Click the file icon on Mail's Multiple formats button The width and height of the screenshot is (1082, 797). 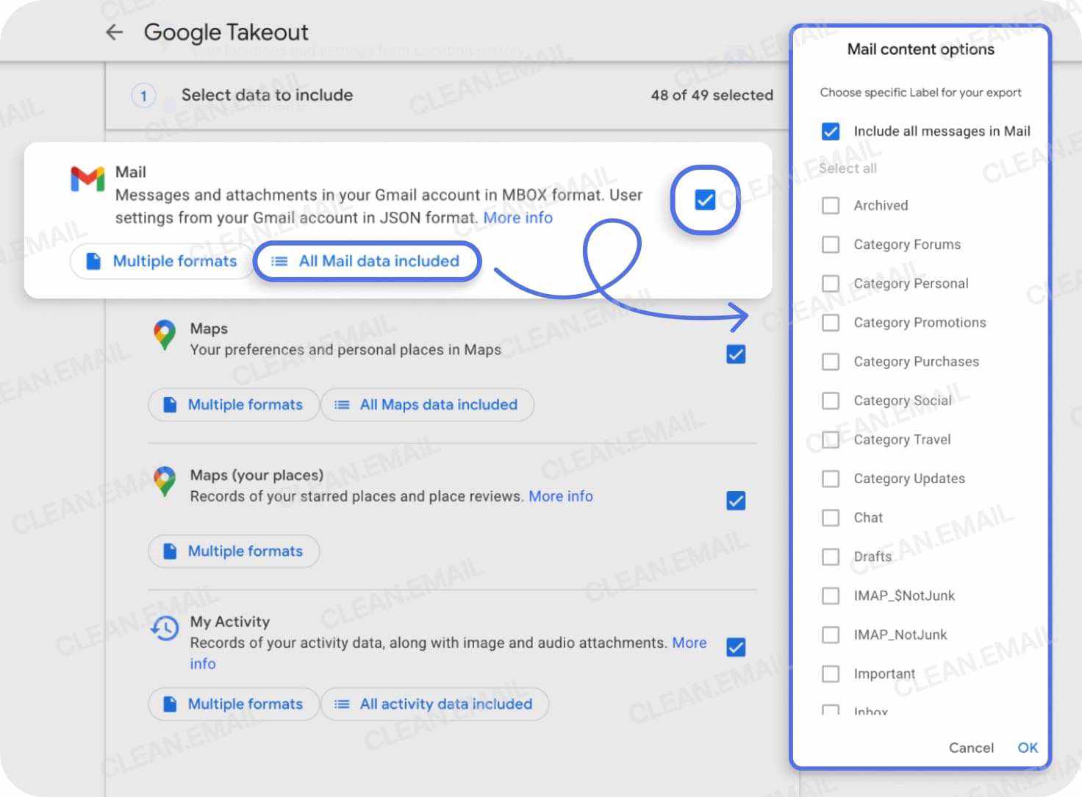click(93, 261)
